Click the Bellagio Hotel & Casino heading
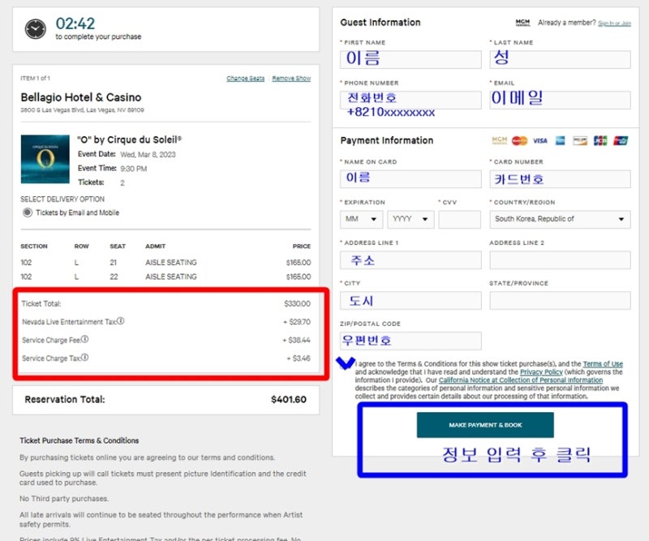The width and height of the screenshot is (649, 541). pyautogui.click(x=80, y=97)
